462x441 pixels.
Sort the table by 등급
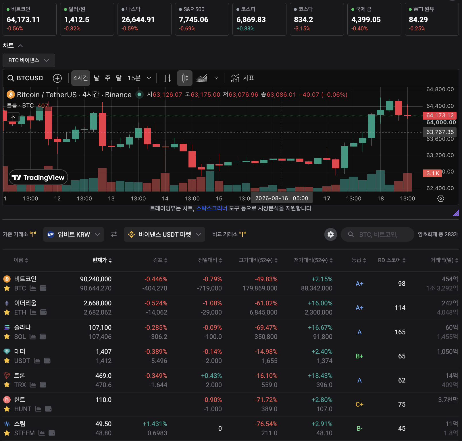point(359,260)
